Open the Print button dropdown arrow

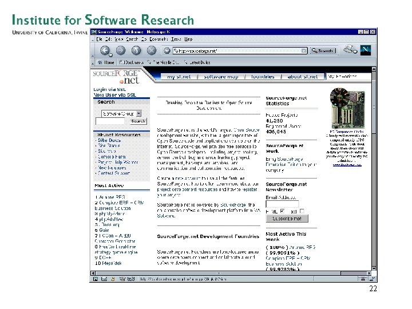pos(355,51)
